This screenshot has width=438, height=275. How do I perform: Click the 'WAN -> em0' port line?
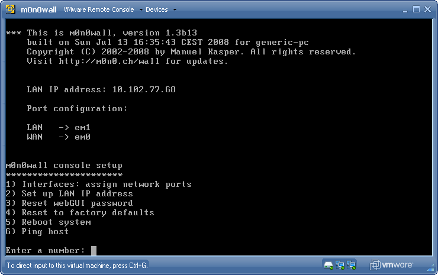pyautogui.click(x=59, y=137)
